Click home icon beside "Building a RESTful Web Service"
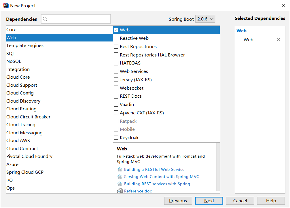Screen dimensions: 290x208 pyautogui.click(x=120, y=169)
